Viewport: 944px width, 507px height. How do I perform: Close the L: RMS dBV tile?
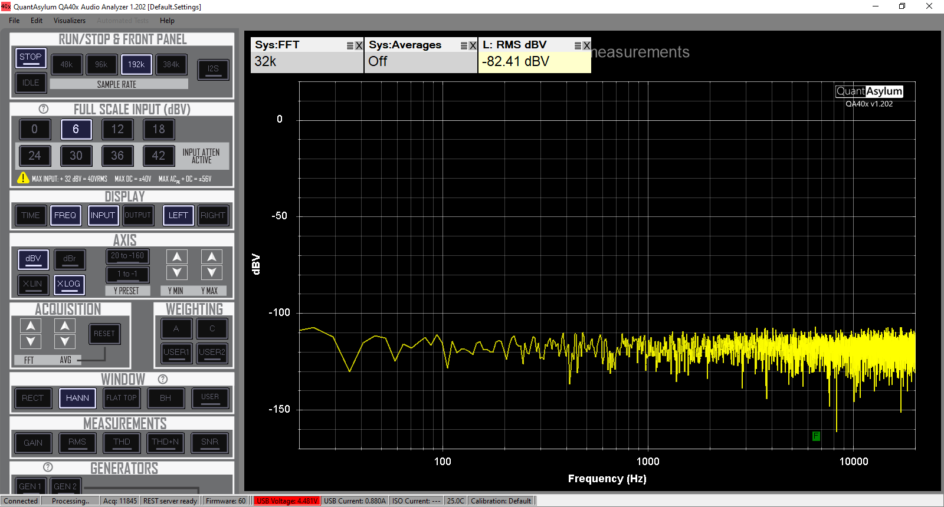pyautogui.click(x=586, y=46)
